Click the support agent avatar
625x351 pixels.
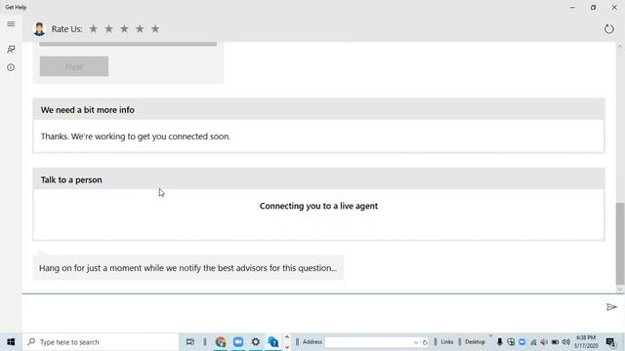39,29
